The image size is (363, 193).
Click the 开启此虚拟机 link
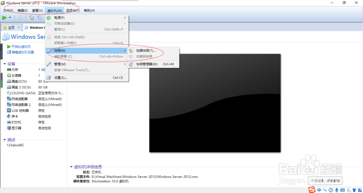coord(21,46)
